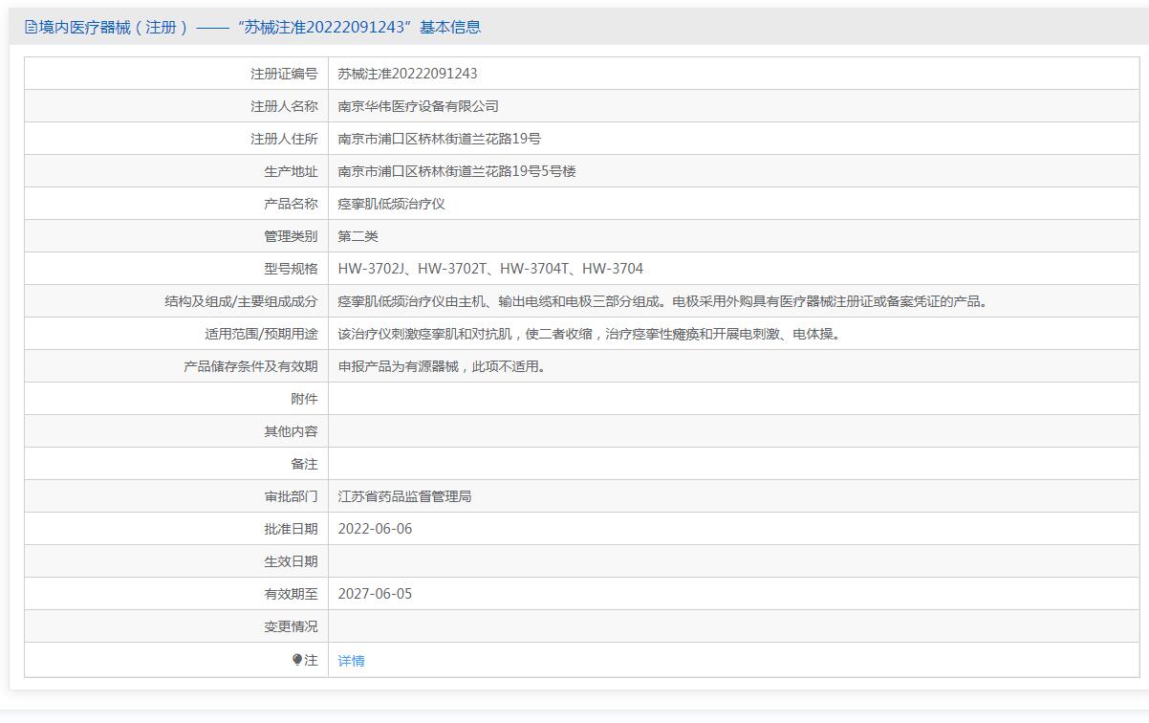The image size is (1149, 723).
Task: Click the registrant address 兰花路19号 value
Action: 439,139
